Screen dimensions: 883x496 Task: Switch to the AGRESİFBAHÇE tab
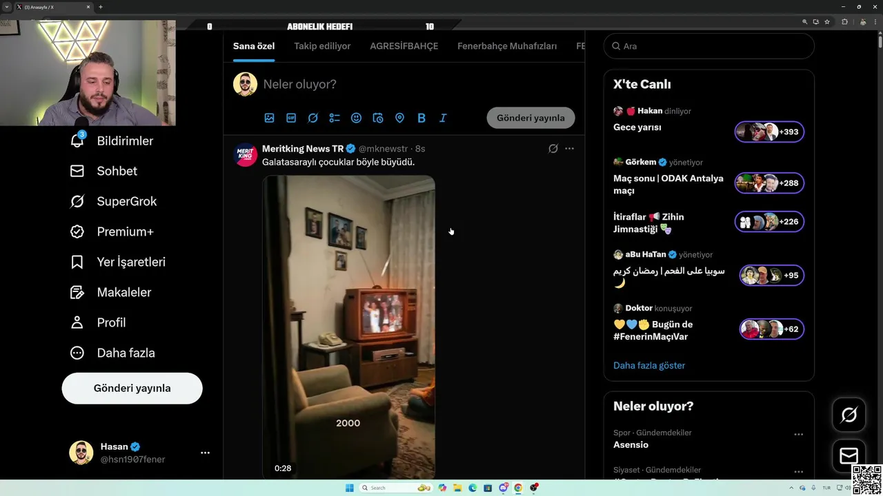(404, 46)
